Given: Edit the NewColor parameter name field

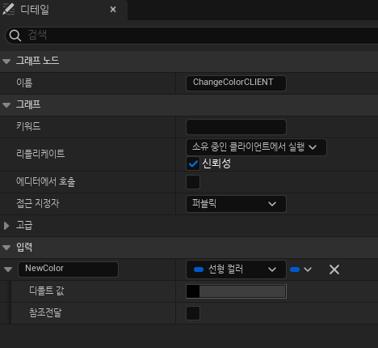Looking at the screenshot, I should pos(68,269).
